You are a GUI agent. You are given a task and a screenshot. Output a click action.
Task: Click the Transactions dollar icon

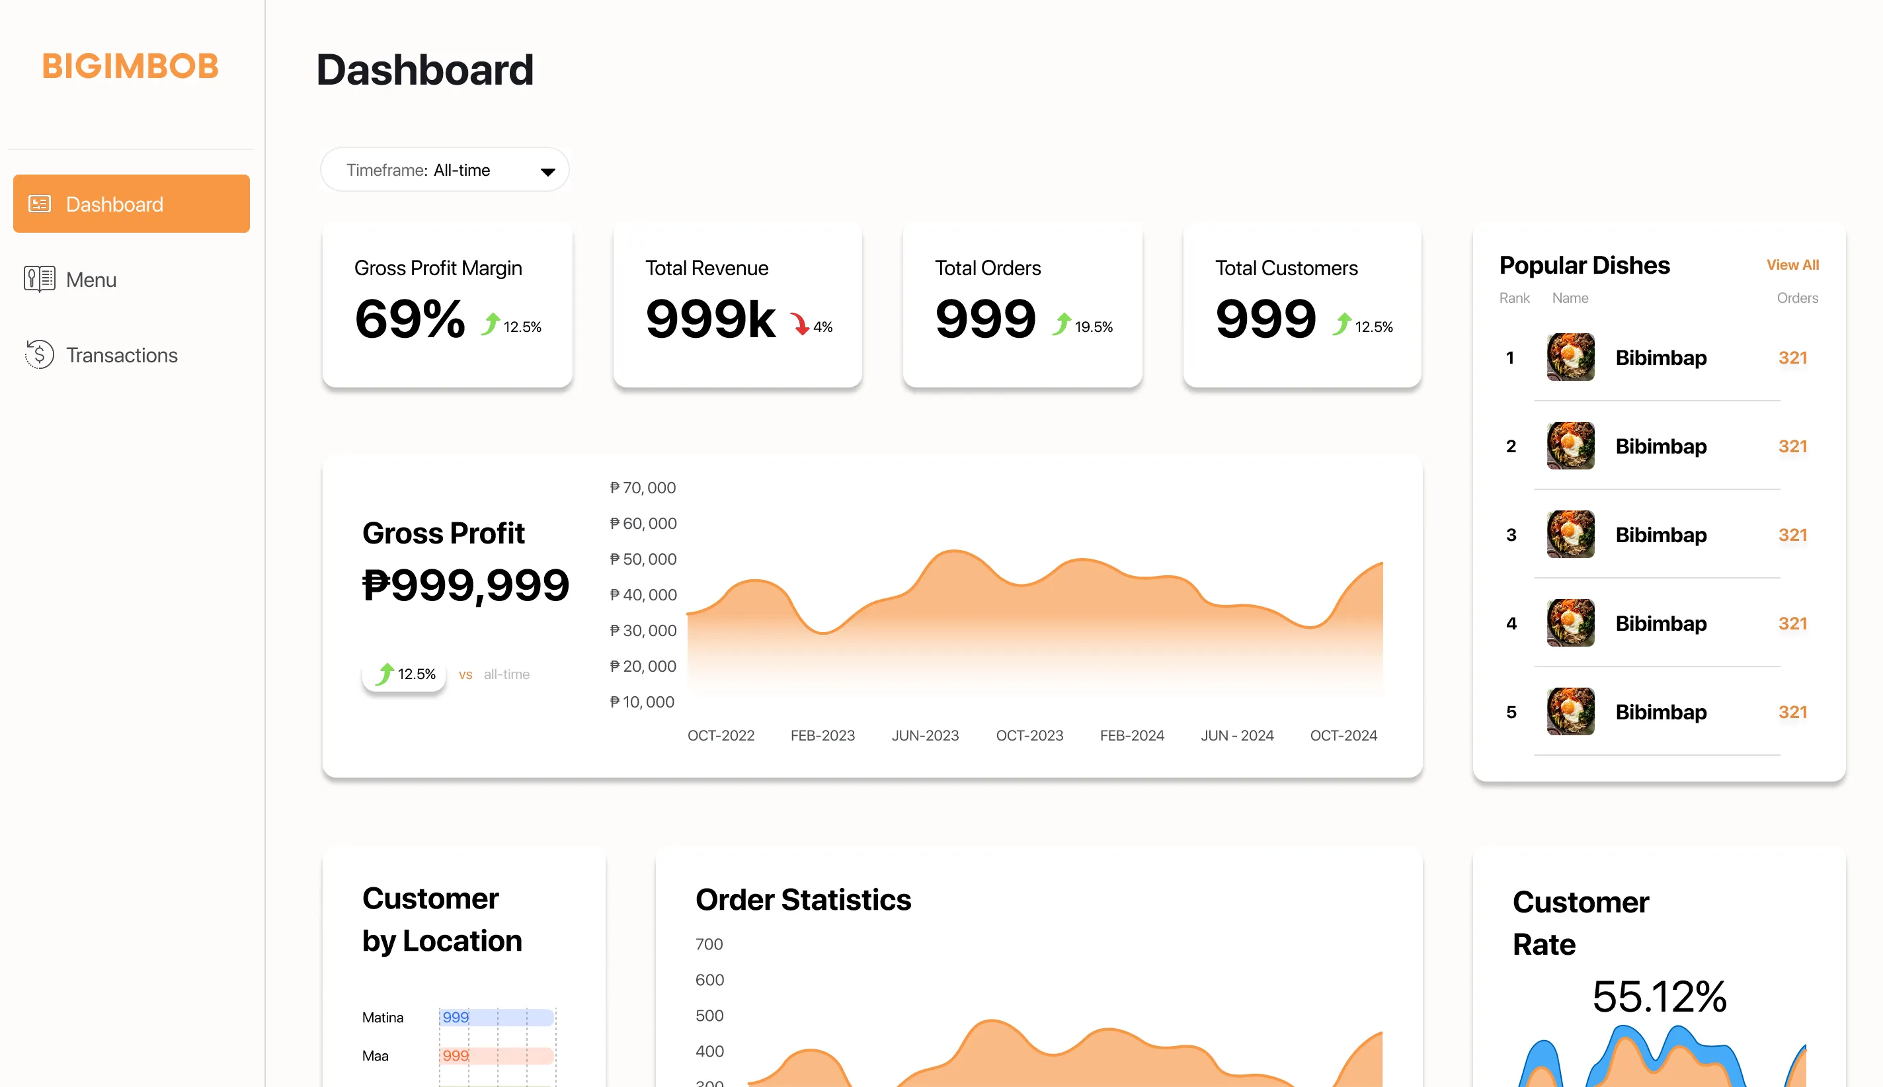(x=40, y=354)
